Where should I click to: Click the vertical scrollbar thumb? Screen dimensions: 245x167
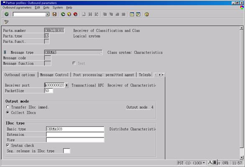(241, 89)
